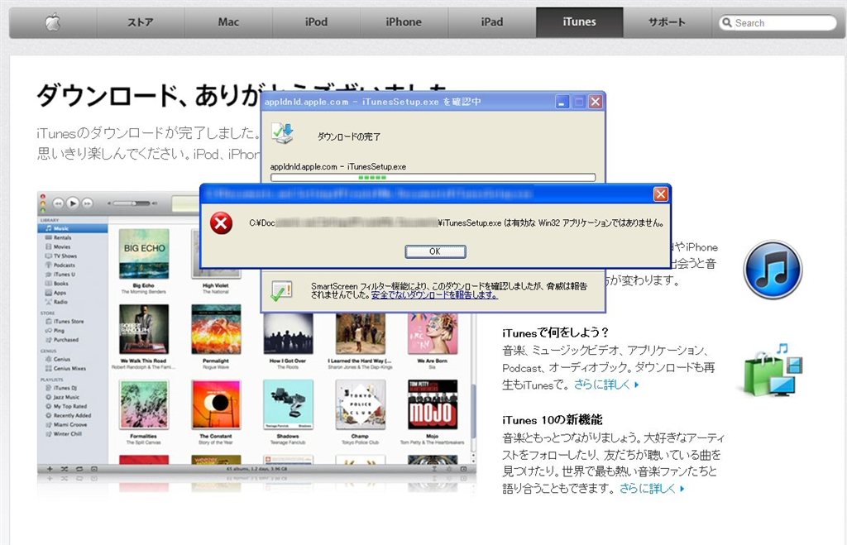
Task: Go to the サポート tab
Action: [667, 22]
